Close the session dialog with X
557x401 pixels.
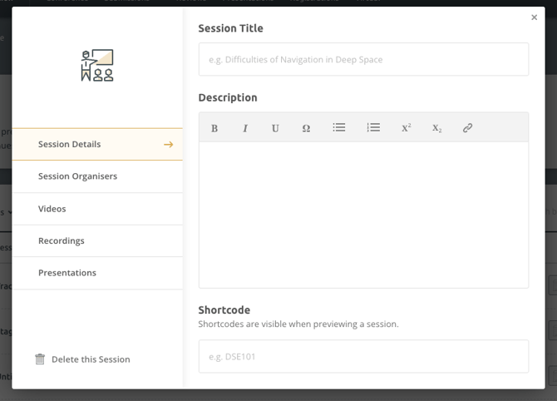[x=534, y=17]
